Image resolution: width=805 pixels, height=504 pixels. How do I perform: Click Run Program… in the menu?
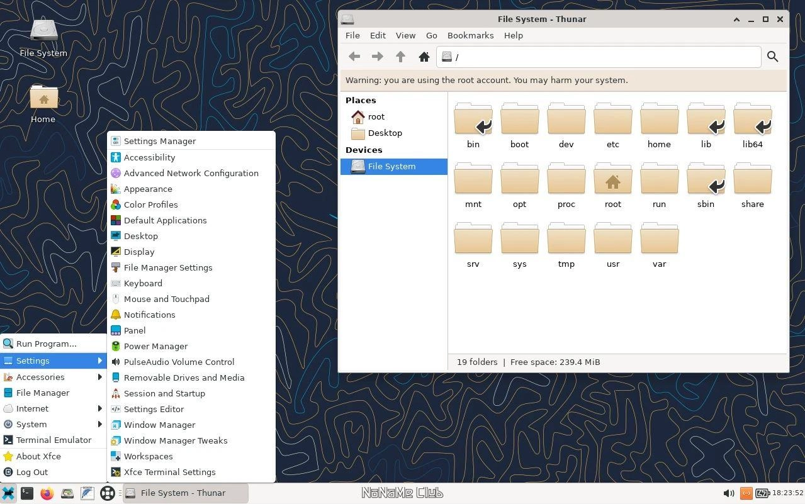pos(53,344)
